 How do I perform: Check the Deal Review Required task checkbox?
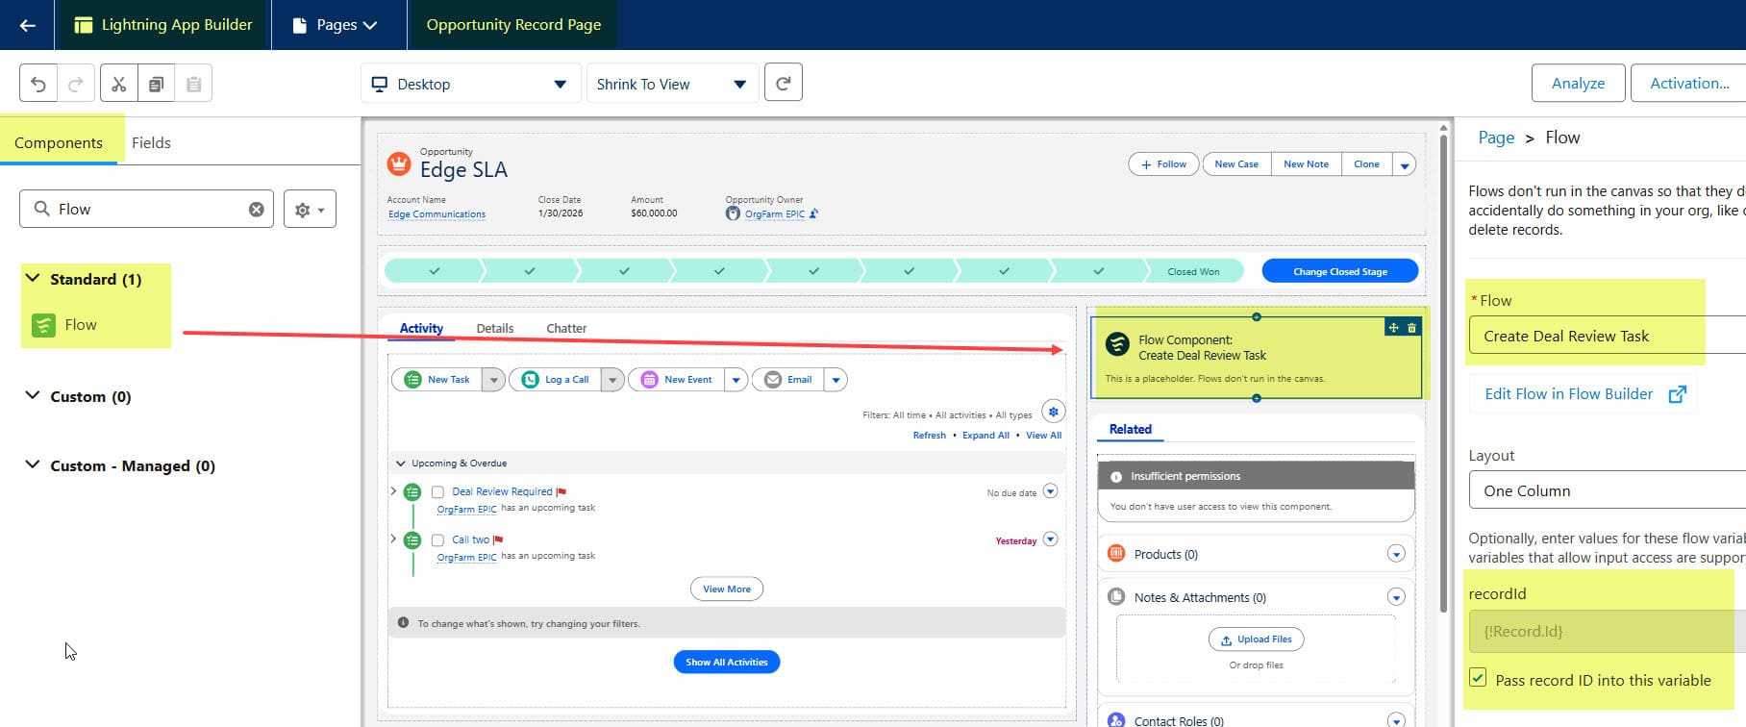pos(437,491)
